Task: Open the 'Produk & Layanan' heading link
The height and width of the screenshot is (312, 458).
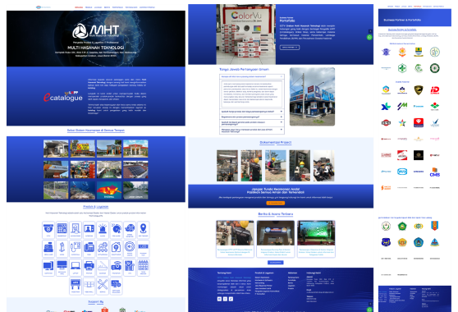Action: point(96,207)
